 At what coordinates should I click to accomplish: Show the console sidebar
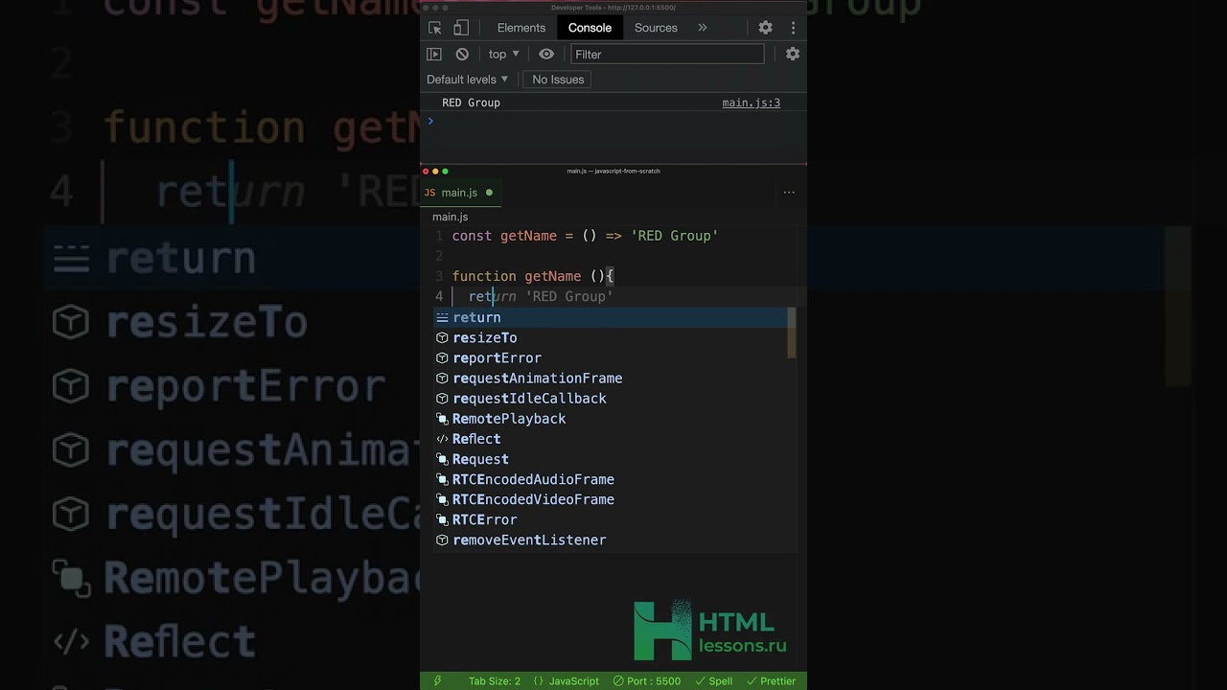(x=434, y=55)
